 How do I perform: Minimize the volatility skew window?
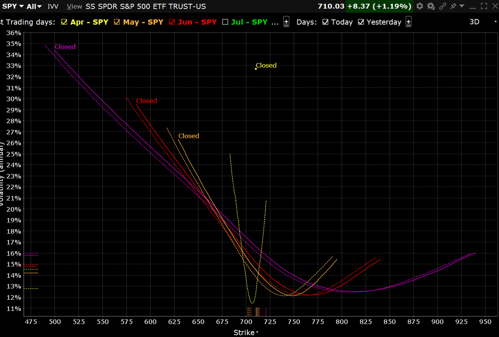click(x=472, y=7)
